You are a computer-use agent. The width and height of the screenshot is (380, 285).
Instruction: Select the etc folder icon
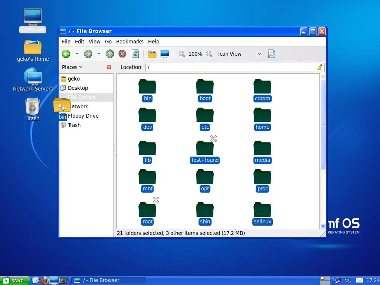point(205,115)
